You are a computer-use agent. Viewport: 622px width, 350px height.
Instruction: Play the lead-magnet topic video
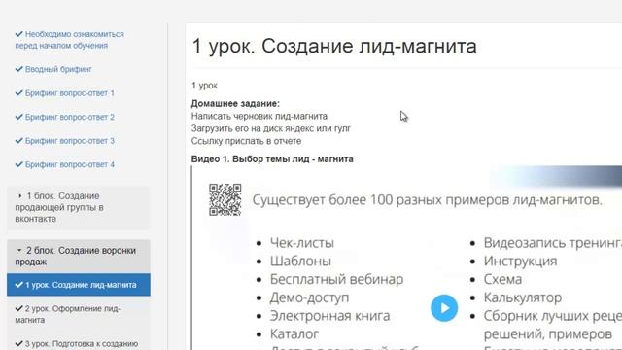pyautogui.click(x=444, y=308)
